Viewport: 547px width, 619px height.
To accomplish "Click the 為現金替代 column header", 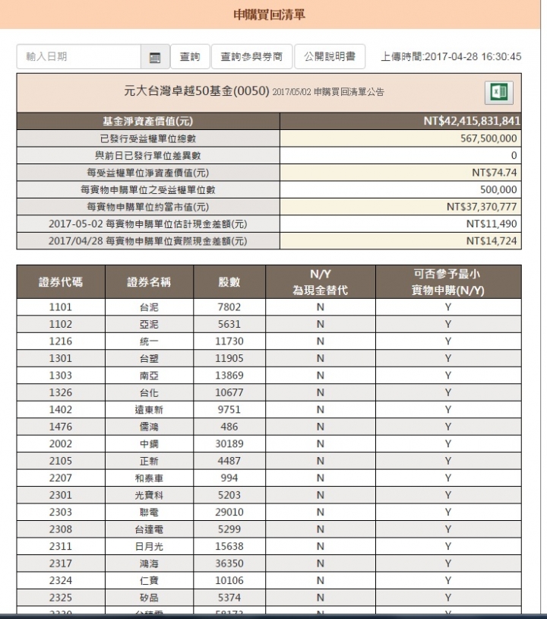I will coord(321,282).
